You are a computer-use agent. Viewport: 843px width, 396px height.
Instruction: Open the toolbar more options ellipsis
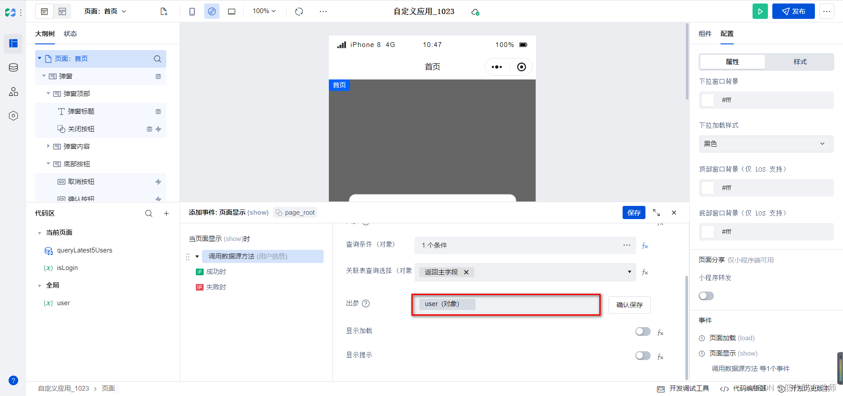click(323, 11)
